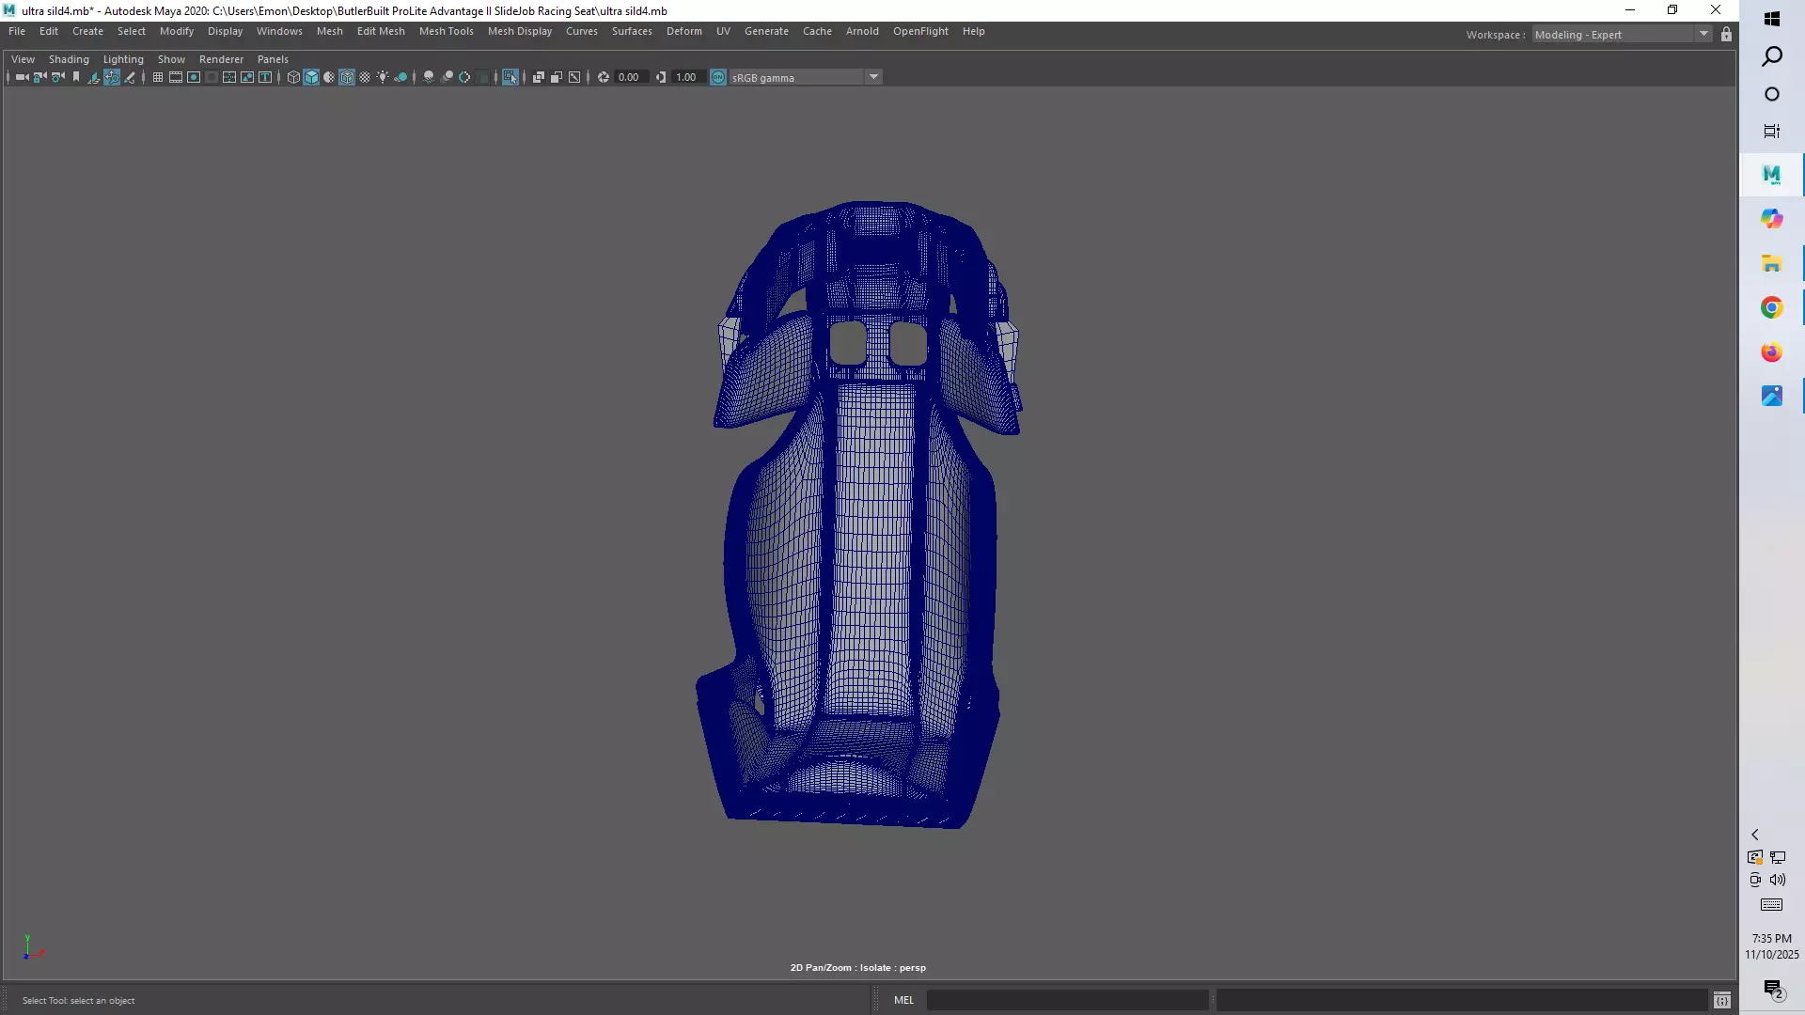This screenshot has height=1015, width=1805.
Task: Open the File menu
Action: (x=17, y=31)
